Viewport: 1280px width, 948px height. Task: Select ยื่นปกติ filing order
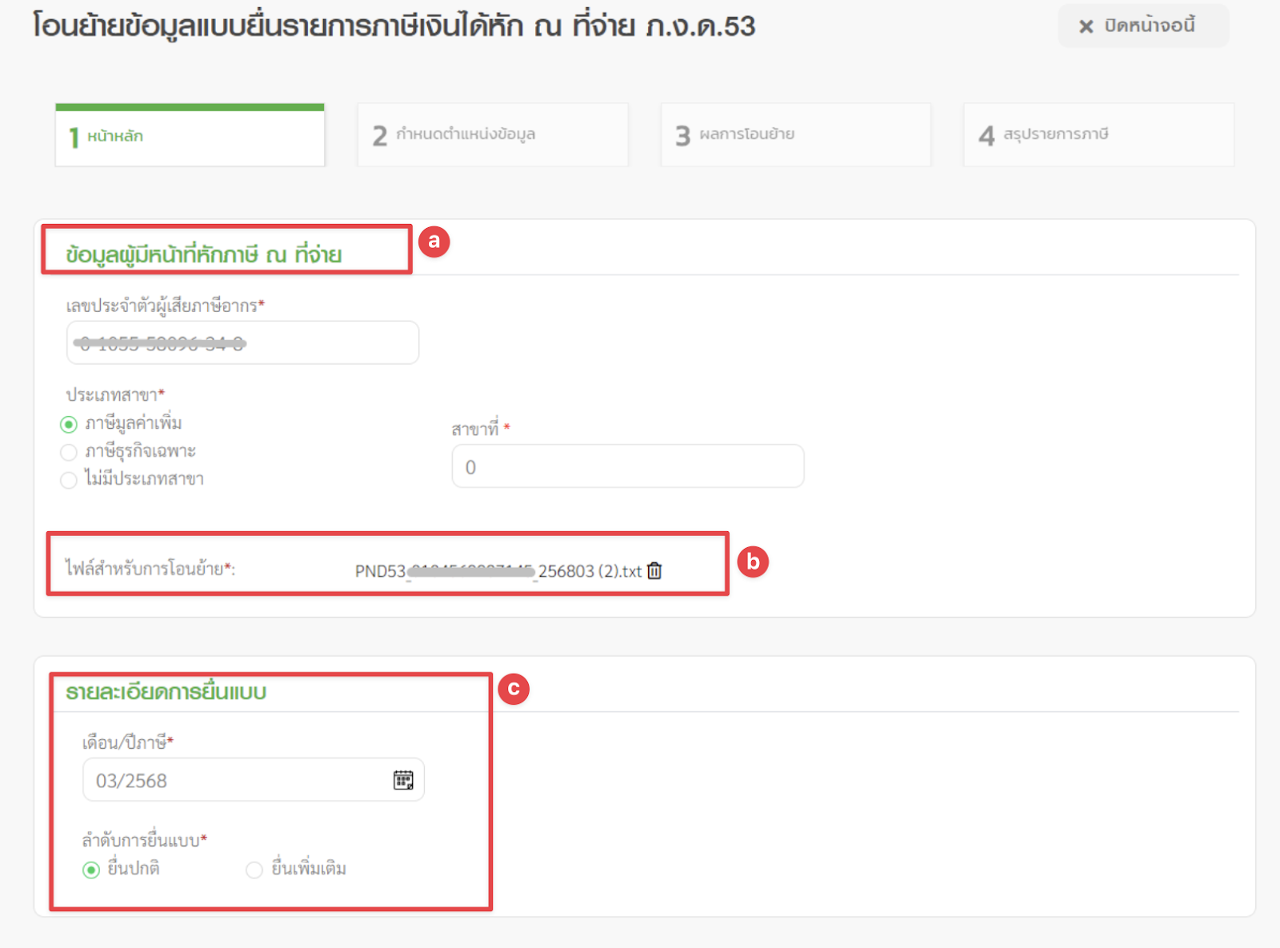tap(92, 870)
